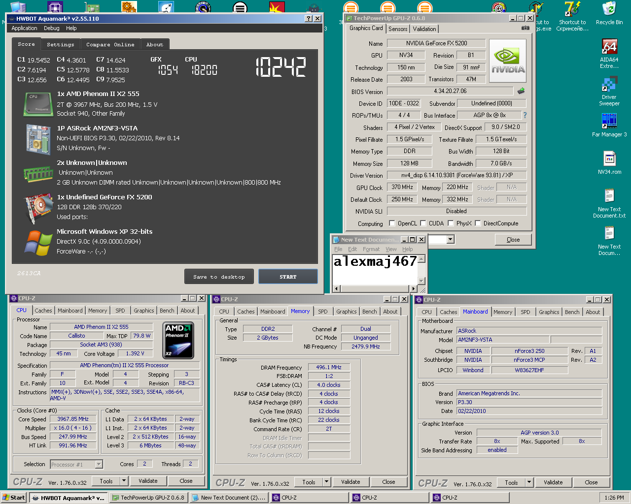This screenshot has height=504, width=631.
Task: Open the GPU-Z graphics card selector dropdown
Action: (450, 239)
